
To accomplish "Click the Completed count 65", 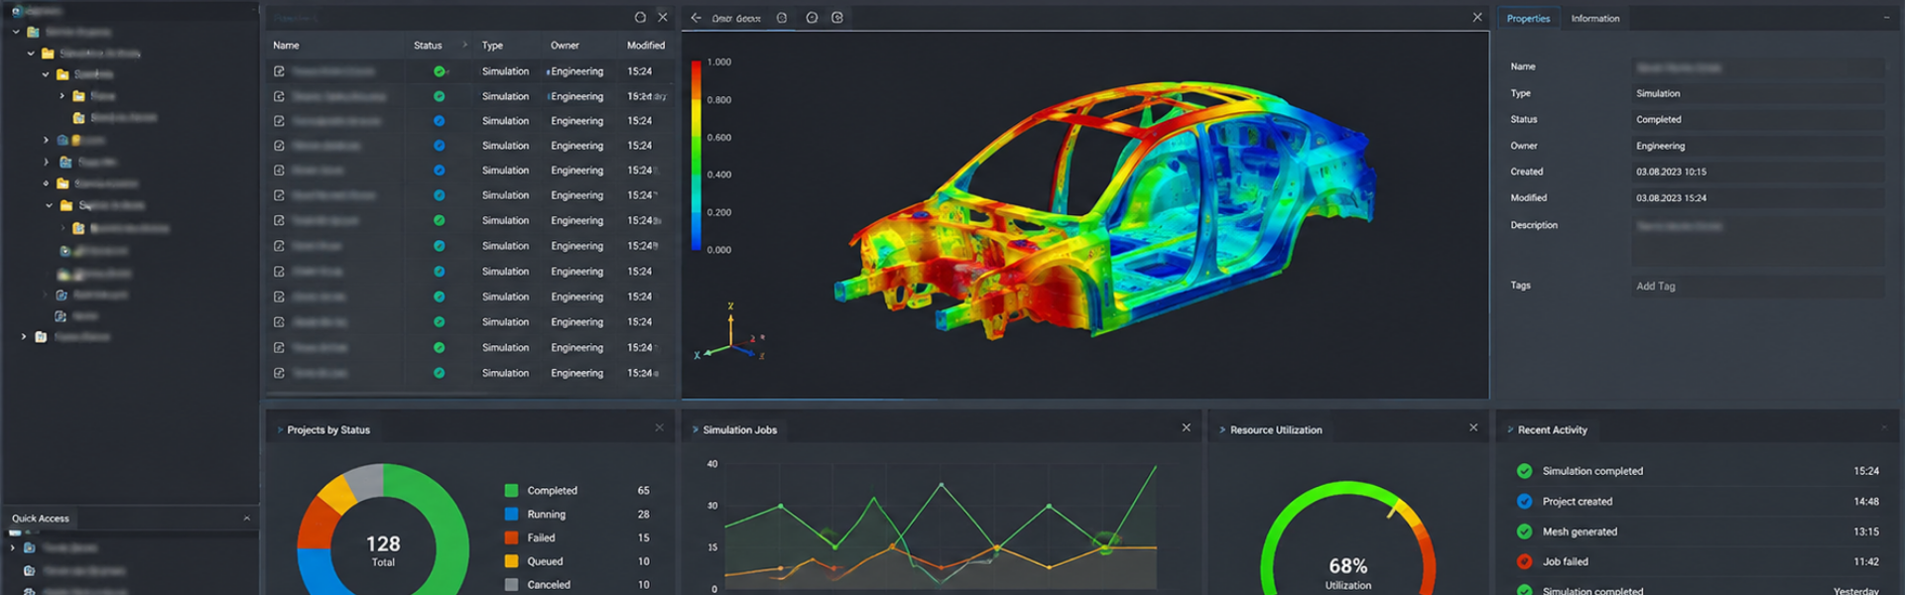I will pyautogui.click(x=643, y=491).
